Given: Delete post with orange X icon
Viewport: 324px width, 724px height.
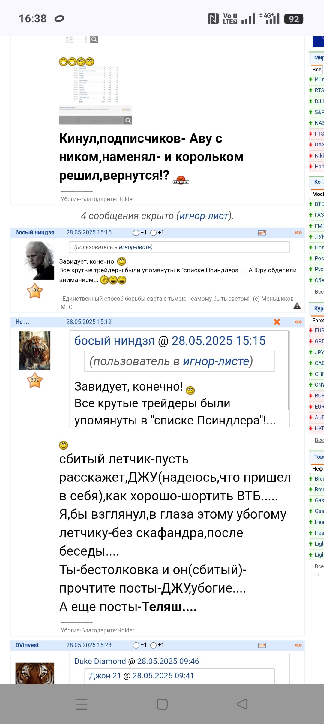Looking at the screenshot, I should (x=277, y=322).
